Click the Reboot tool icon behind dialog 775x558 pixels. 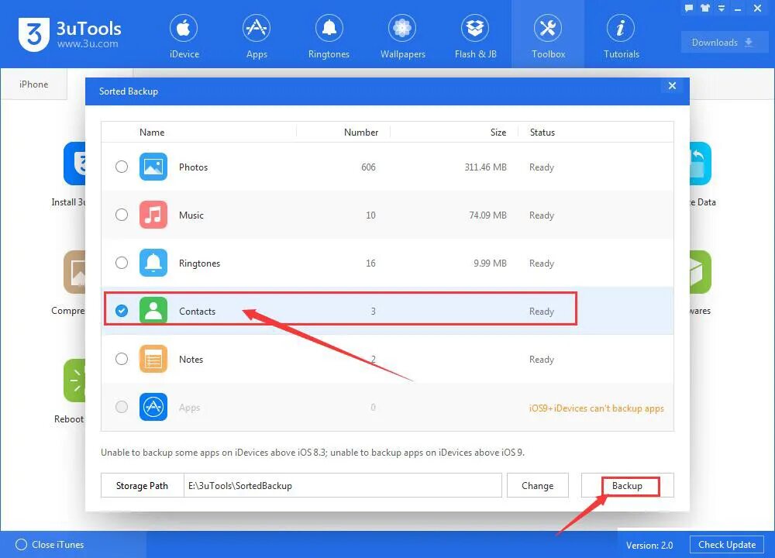pyautogui.click(x=74, y=380)
